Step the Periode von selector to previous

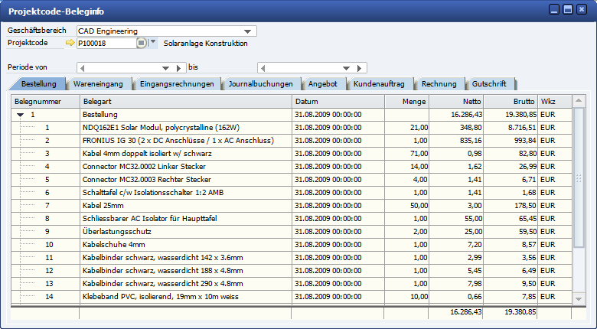(82, 68)
